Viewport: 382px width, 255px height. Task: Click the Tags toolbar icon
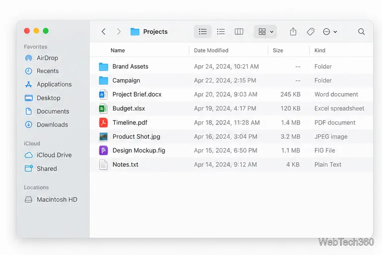[x=310, y=31]
